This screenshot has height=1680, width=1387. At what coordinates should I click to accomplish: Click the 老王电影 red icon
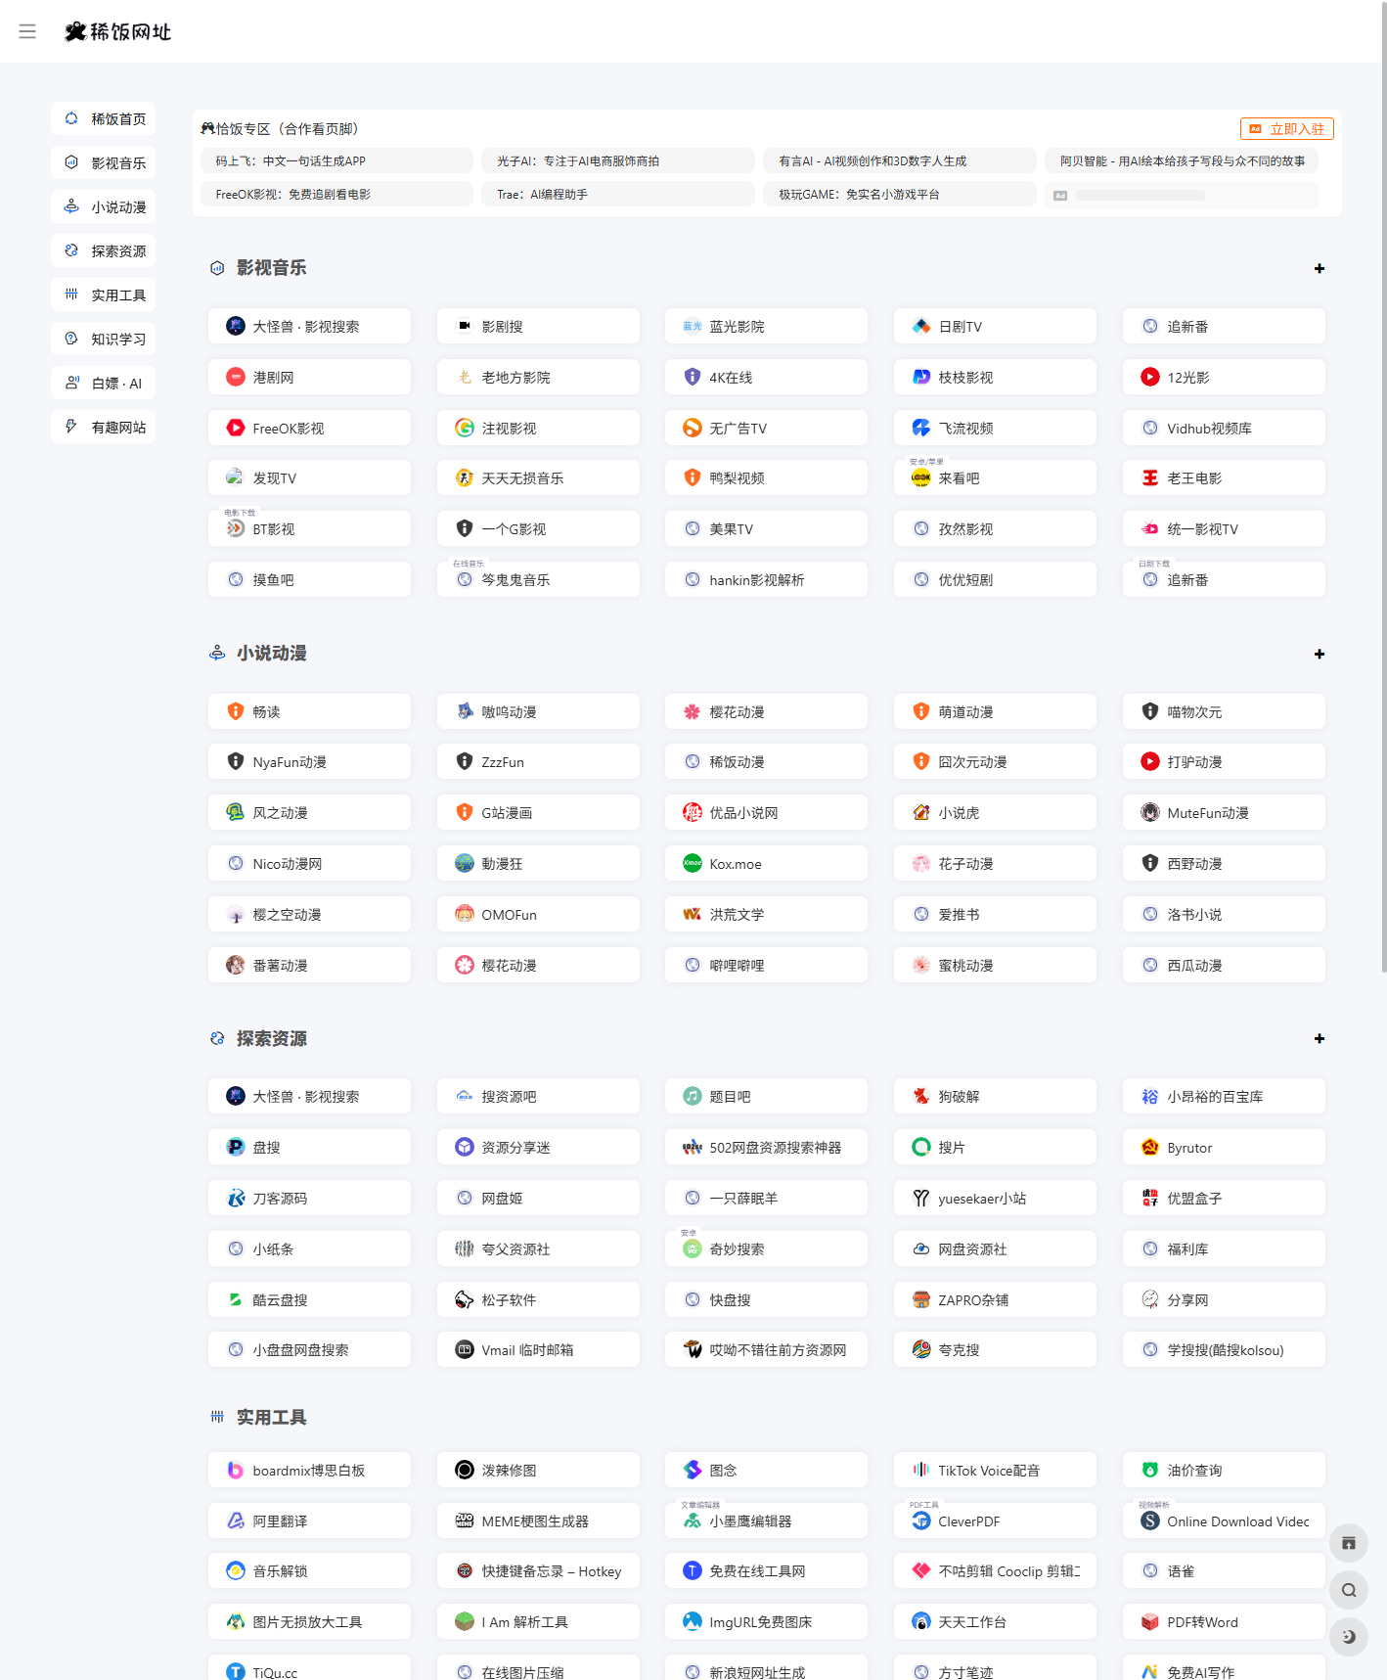[1150, 477]
